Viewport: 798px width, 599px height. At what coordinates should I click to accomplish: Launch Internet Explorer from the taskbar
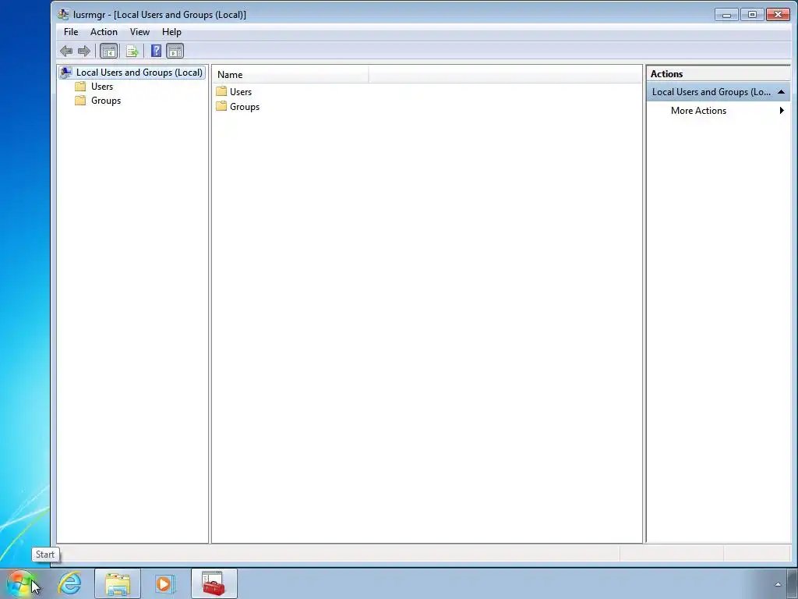click(x=69, y=583)
